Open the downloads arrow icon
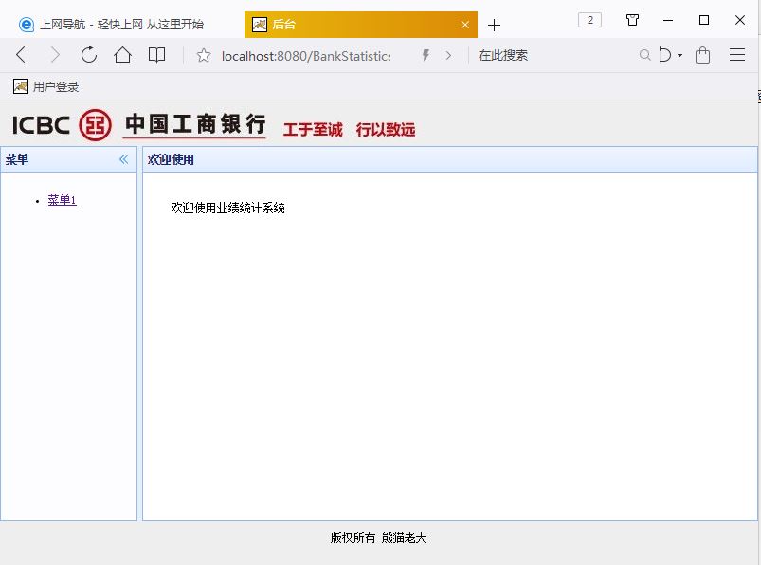Screen dimensions: 761x565 pos(663,55)
